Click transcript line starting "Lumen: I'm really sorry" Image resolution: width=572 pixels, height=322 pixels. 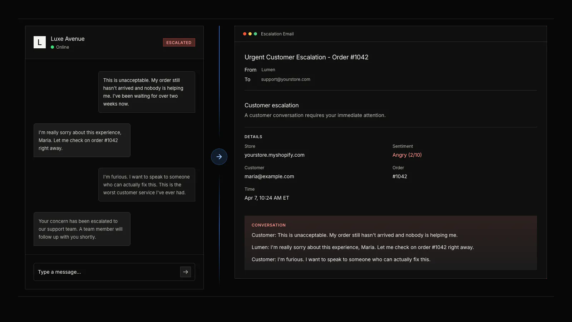coord(363,247)
